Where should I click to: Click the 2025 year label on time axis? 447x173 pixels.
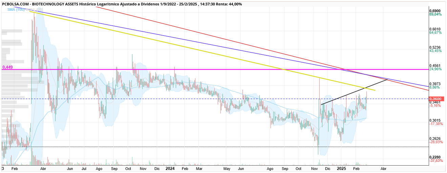[x=341, y=168]
